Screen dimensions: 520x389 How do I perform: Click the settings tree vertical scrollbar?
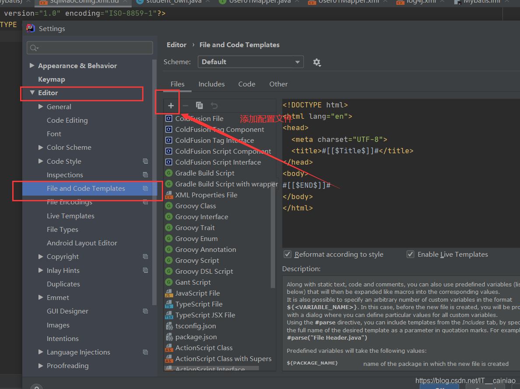[x=154, y=182]
